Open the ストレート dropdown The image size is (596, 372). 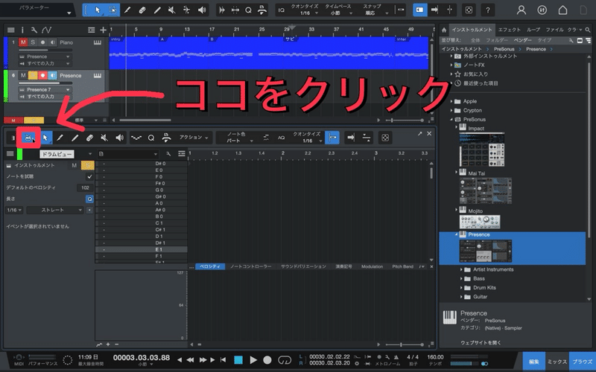54,210
